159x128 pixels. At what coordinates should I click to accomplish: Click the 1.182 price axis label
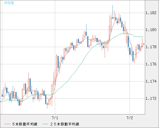[151, 13]
